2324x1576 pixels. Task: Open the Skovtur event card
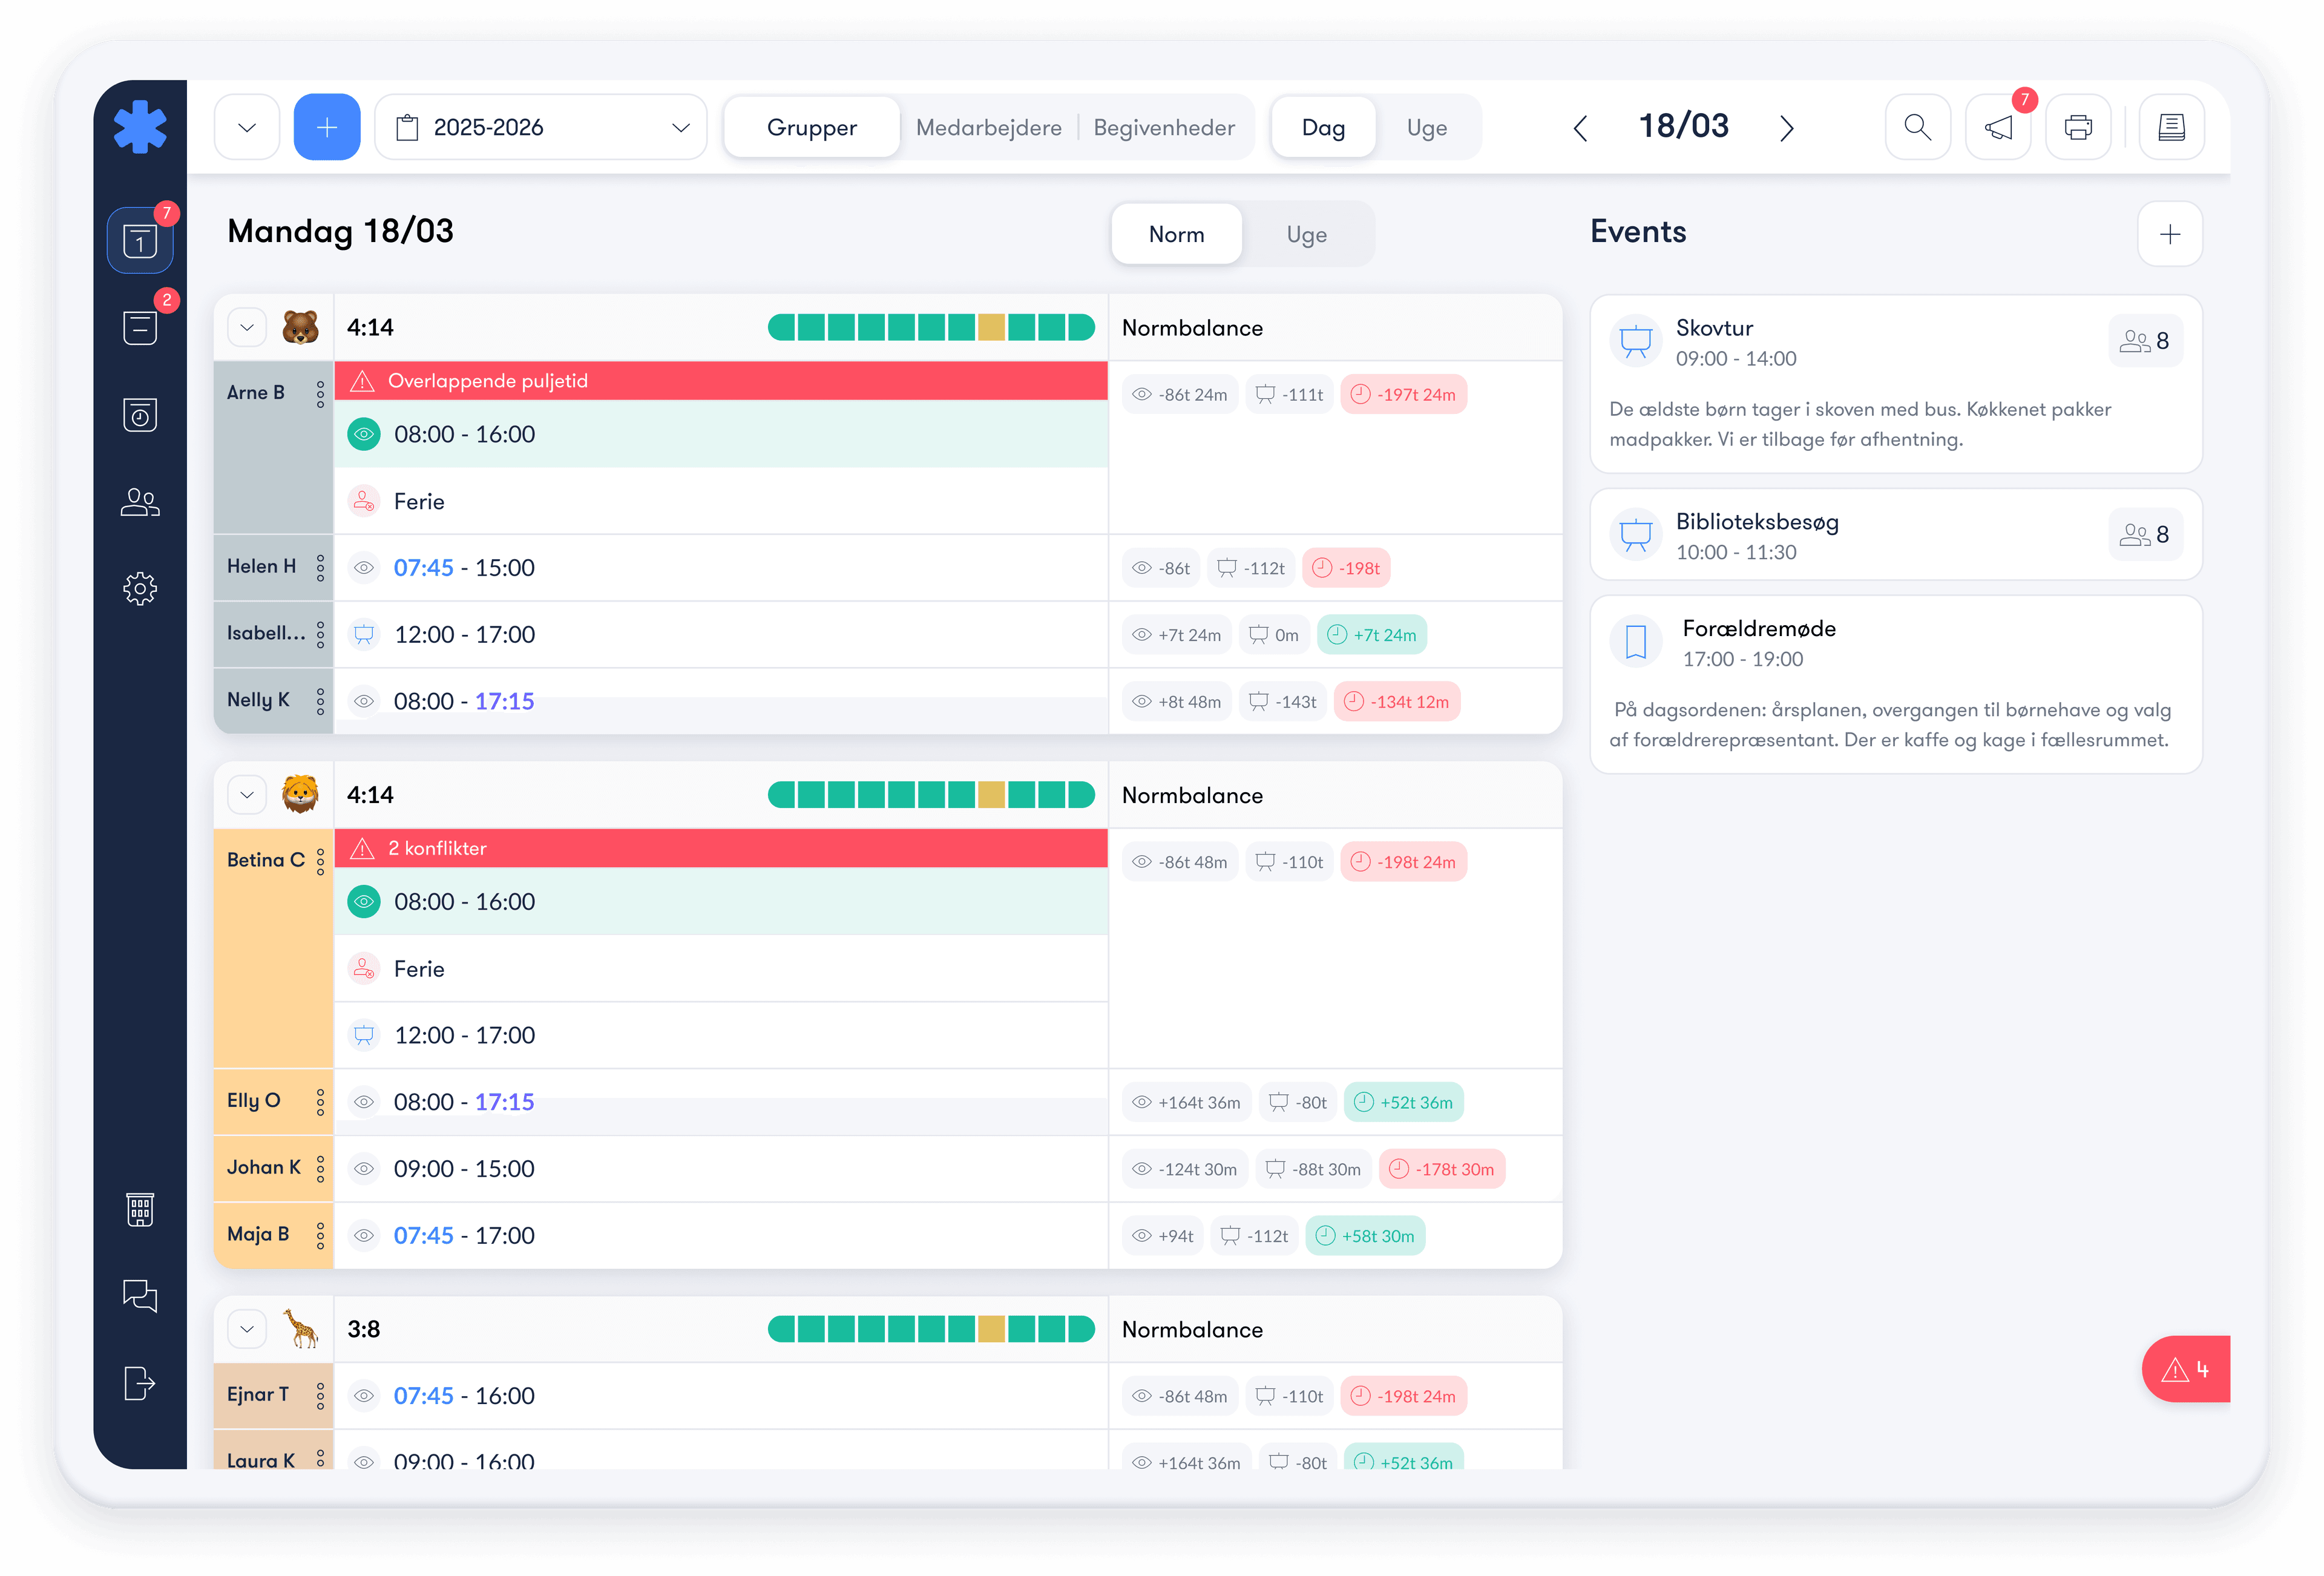pos(1895,383)
